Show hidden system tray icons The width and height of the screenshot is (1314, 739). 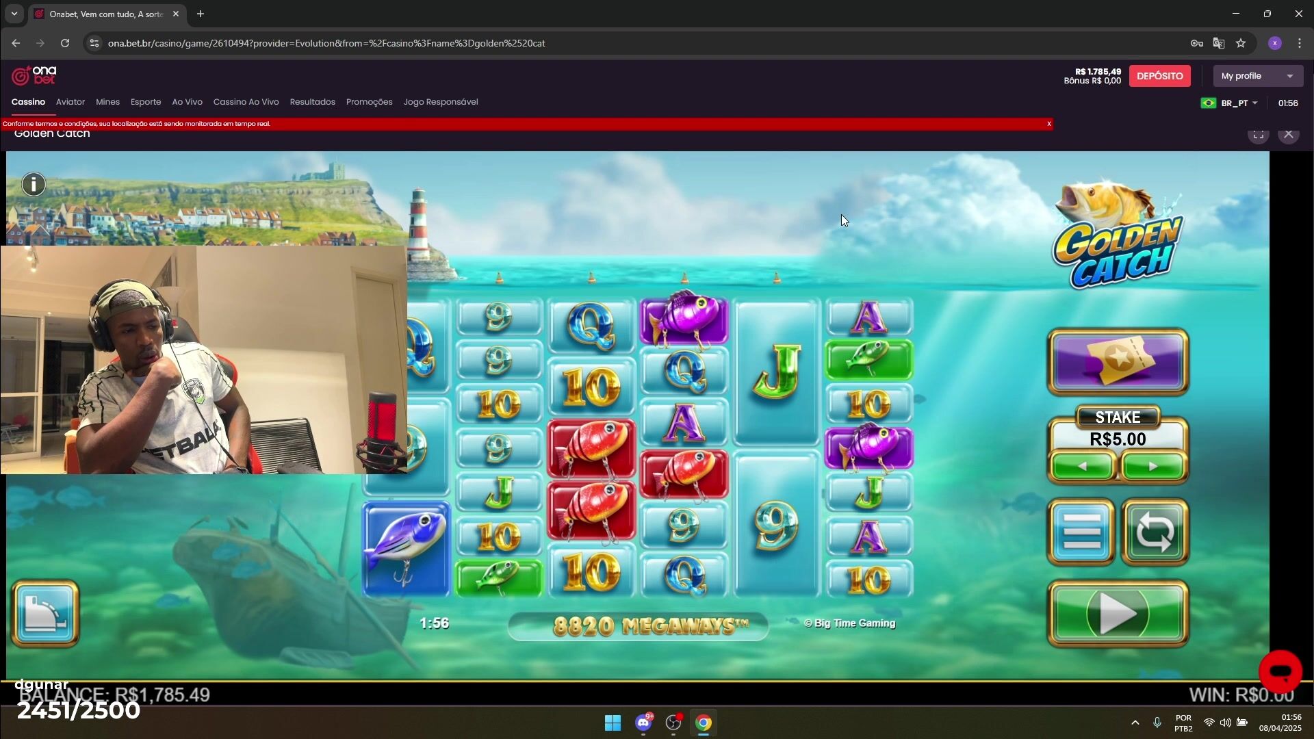click(1135, 723)
